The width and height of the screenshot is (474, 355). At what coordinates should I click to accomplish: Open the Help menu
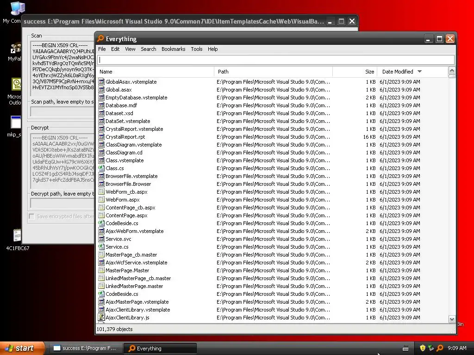click(x=212, y=49)
